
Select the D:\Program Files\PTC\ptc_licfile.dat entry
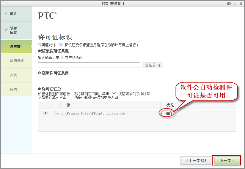(x=93, y=113)
